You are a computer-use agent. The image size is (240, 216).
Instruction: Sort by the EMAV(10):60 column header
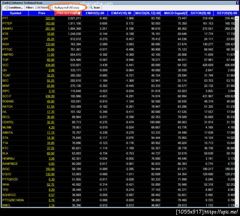pos(121,13)
